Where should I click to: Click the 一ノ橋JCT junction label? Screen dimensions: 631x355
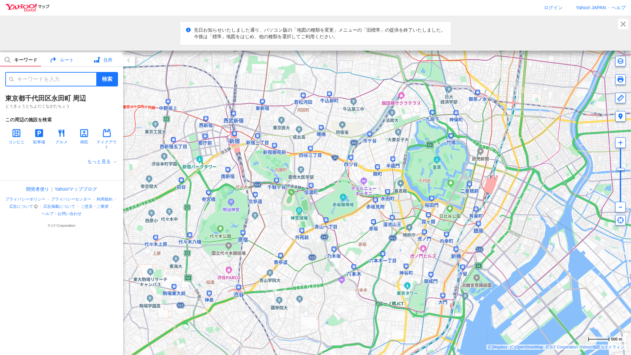coord(389,304)
